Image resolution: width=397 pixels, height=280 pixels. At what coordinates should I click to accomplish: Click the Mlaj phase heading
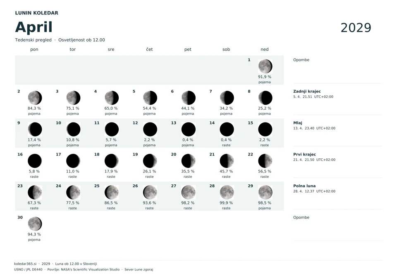point(297,123)
